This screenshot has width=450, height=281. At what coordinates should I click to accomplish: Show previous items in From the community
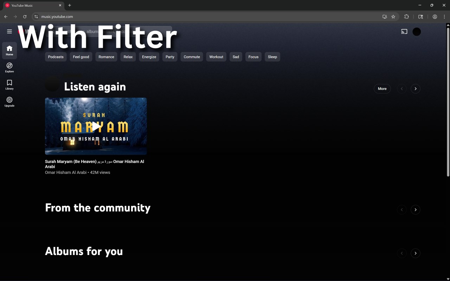pyautogui.click(x=402, y=210)
